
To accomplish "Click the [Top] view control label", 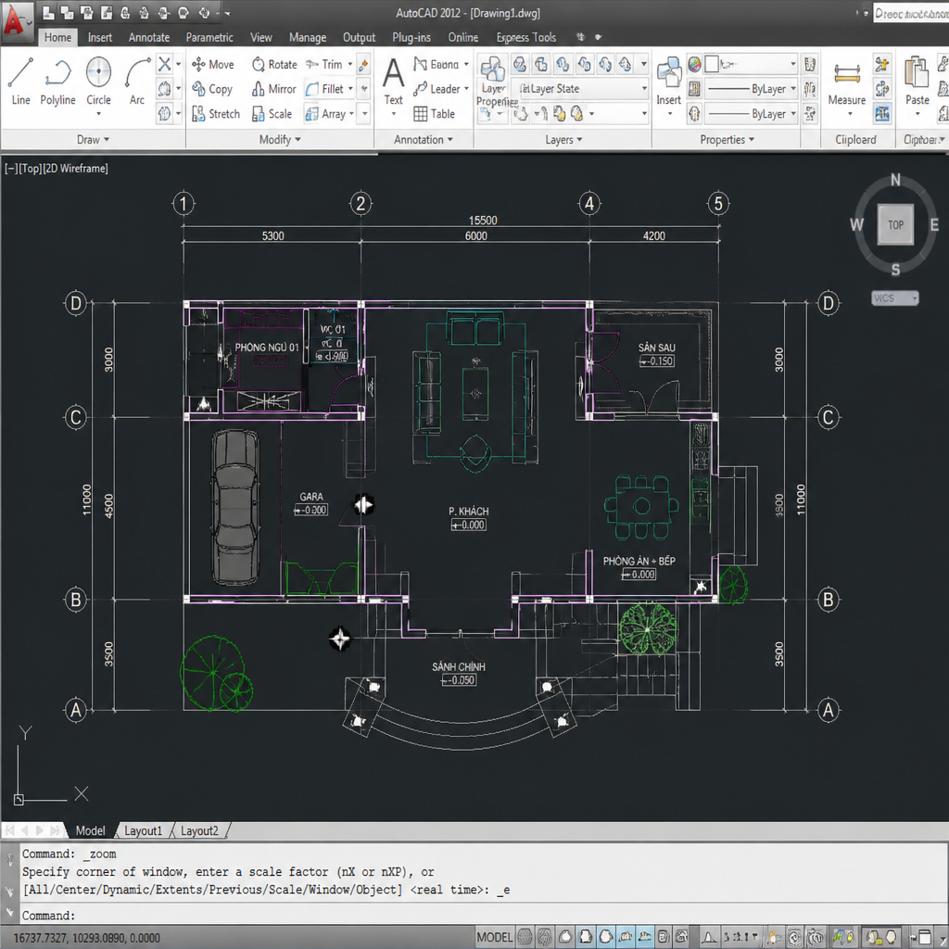I will tap(30, 169).
